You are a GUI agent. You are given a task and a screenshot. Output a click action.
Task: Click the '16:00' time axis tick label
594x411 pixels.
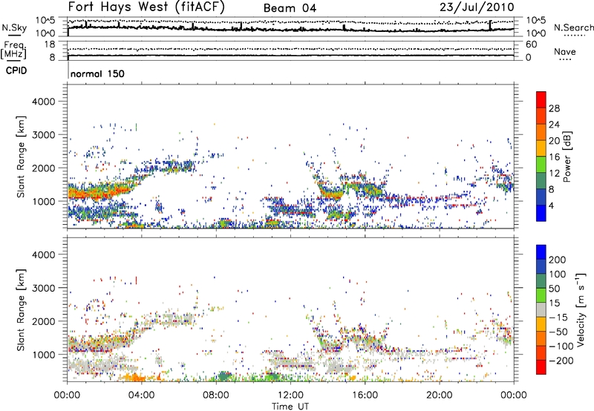365,395
